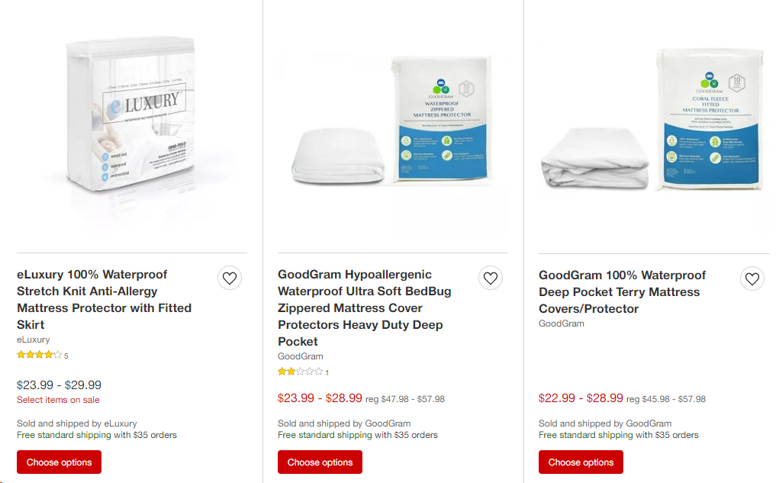Visit the eLuxury brand link
Screen dimensions: 779x483
(x=34, y=340)
